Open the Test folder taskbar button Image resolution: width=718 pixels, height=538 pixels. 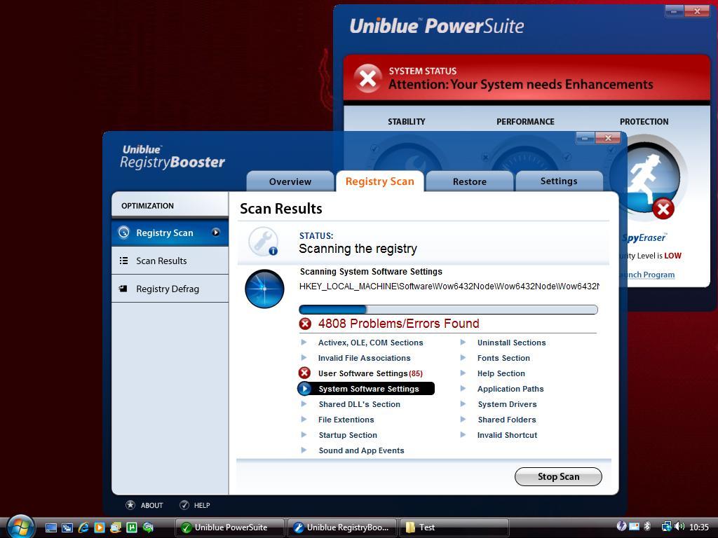click(x=454, y=527)
